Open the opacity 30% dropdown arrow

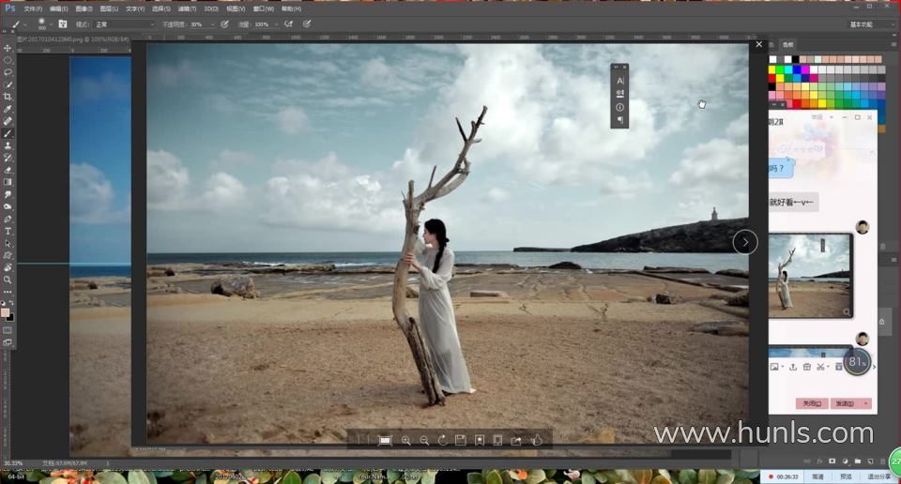point(212,24)
